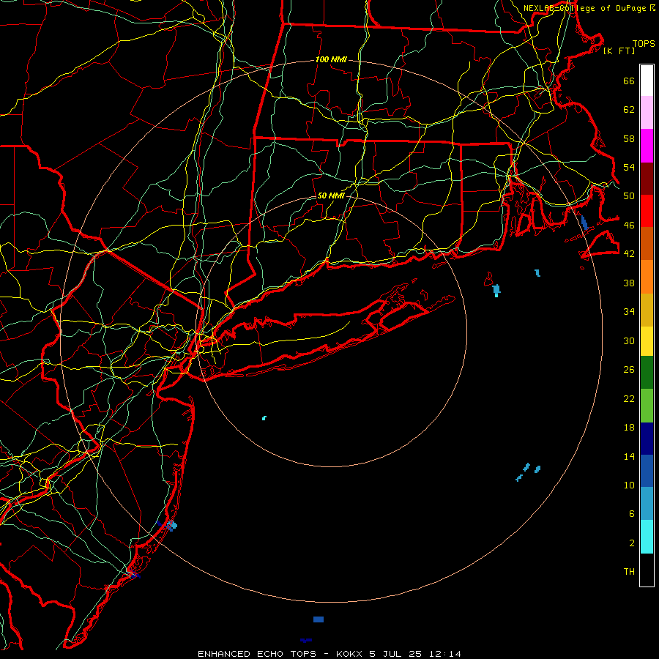Click the tiny cyan echo inside the 50 NMI ring
The height and width of the screenshot is (659, 659).
click(264, 418)
